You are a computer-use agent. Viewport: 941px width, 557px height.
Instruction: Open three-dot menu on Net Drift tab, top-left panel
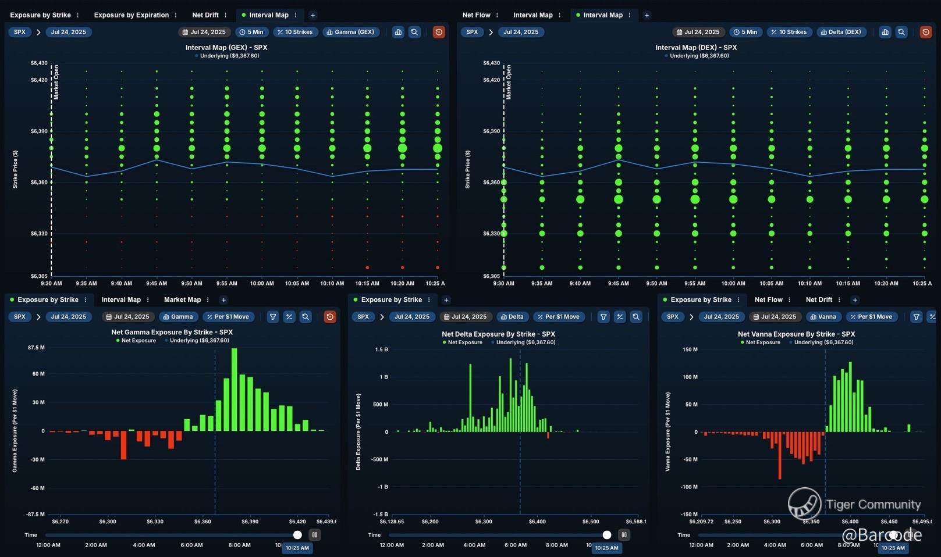[226, 15]
